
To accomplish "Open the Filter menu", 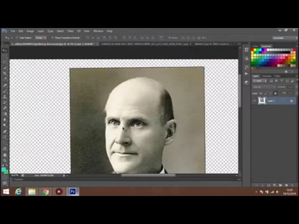I will pos(70,31).
